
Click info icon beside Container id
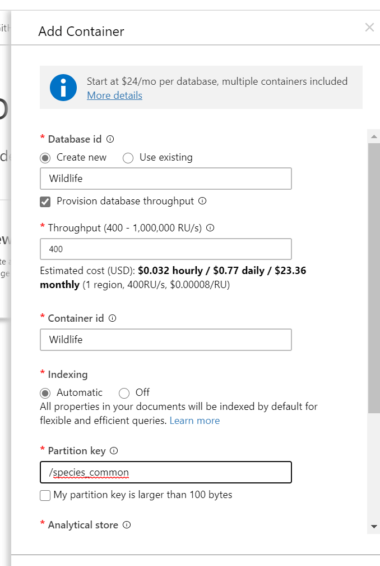pos(112,318)
